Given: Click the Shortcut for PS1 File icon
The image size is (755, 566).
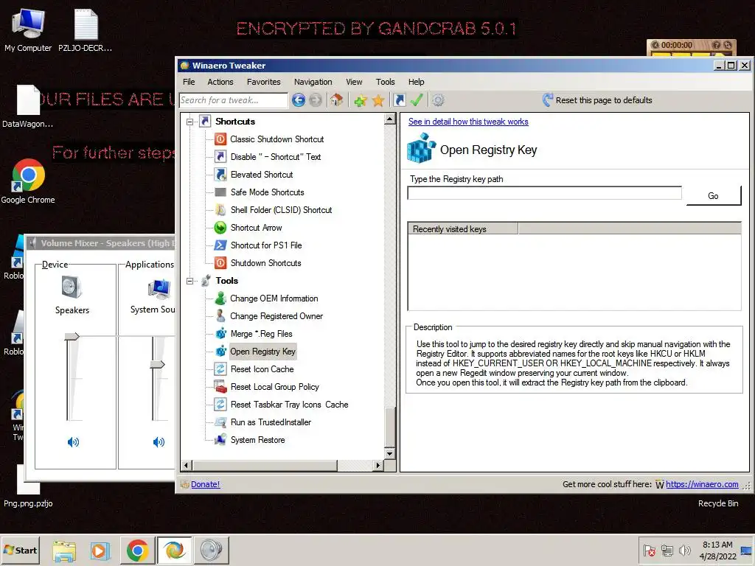Looking at the screenshot, I should click(220, 245).
